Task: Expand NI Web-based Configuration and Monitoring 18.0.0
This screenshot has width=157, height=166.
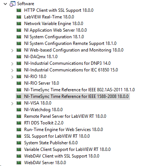Action: 12,50
